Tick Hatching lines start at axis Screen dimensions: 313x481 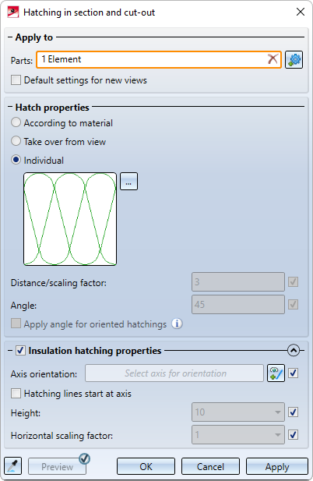tap(16, 393)
